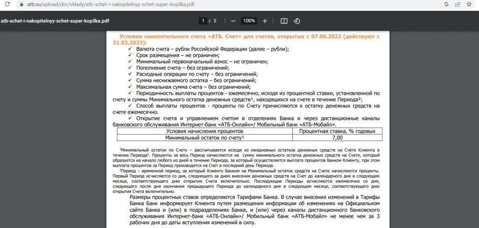The width and height of the screenshot is (479, 228).
Task: Click table header 'Процентная ставка, % годовых'
Action: coord(337,131)
